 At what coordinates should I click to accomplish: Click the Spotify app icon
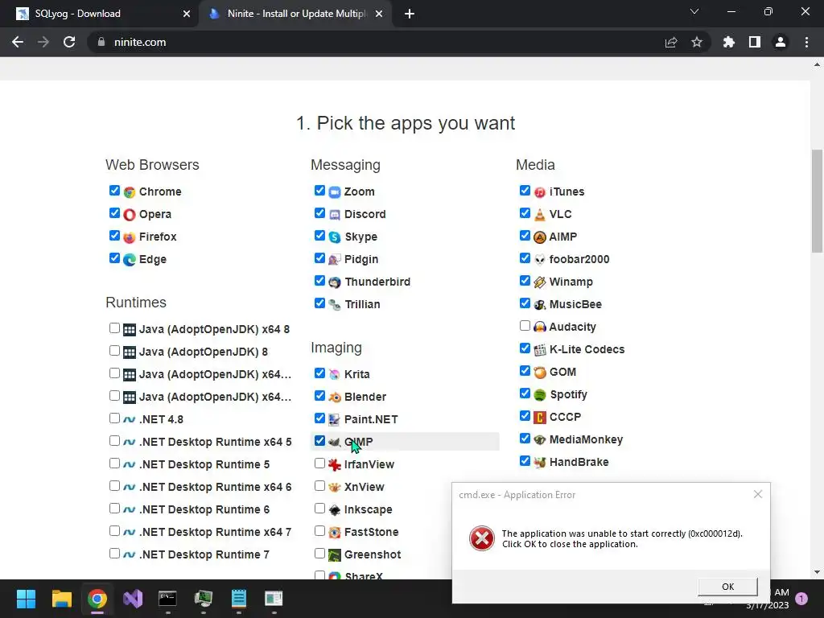(x=540, y=394)
